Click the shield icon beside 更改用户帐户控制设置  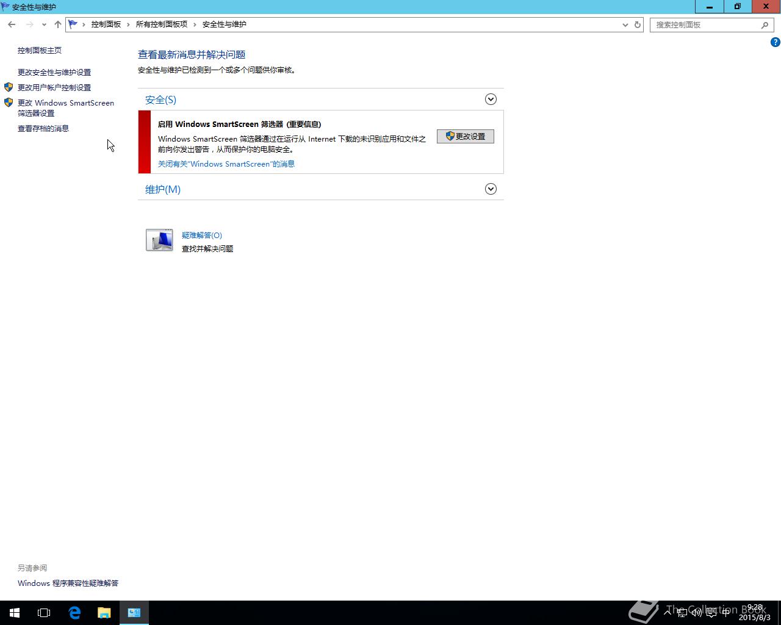tap(9, 87)
